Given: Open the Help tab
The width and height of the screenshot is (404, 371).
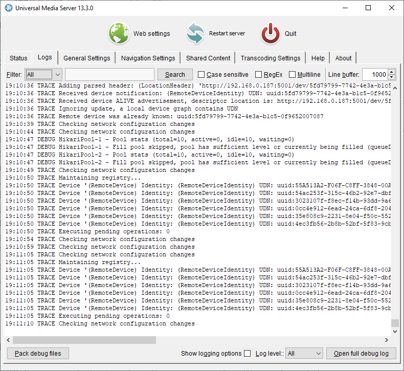Looking at the screenshot, I should (x=318, y=58).
